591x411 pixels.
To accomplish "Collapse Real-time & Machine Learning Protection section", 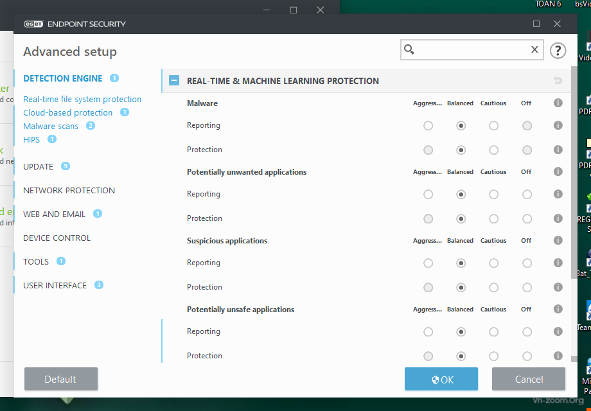I will [x=173, y=81].
